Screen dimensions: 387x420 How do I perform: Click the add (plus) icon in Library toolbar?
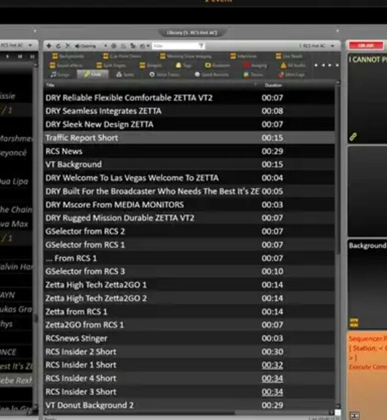point(49,46)
